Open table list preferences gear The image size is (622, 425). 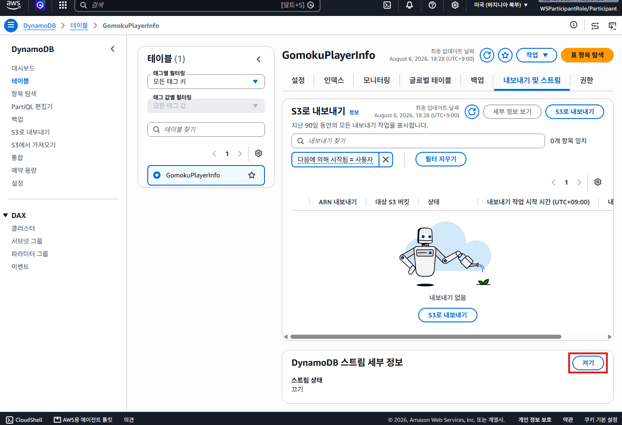click(259, 153)
